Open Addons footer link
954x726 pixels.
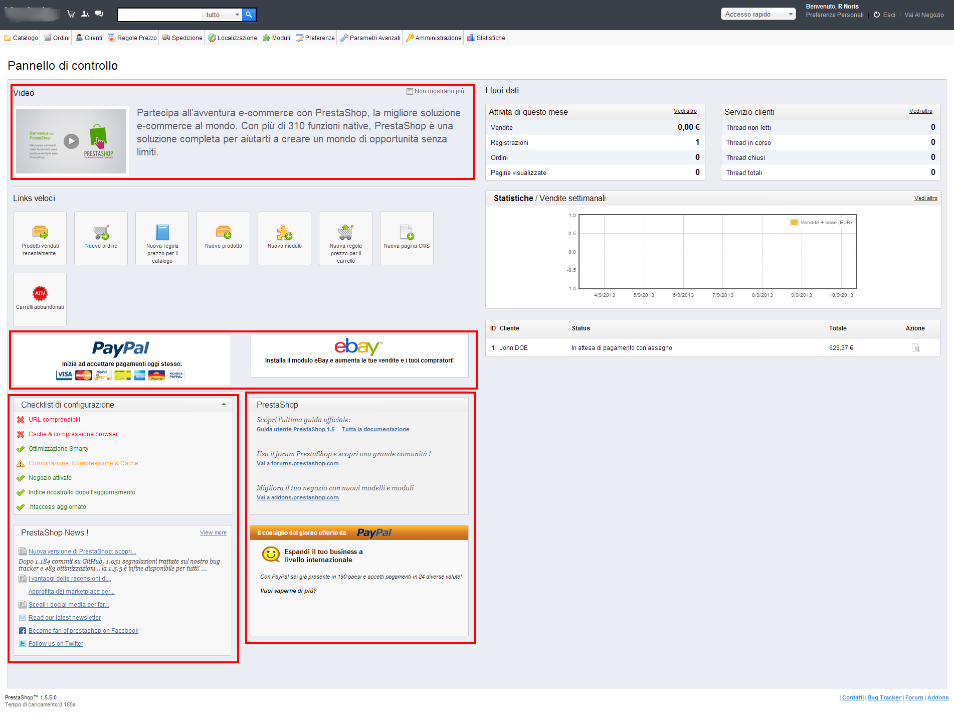point(938,697)
